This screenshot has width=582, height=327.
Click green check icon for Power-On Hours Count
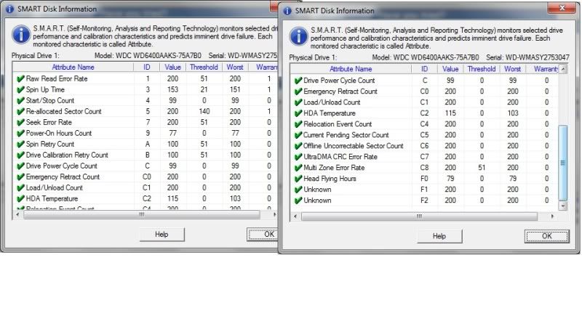pyautogui.click(x=20, y=133)
